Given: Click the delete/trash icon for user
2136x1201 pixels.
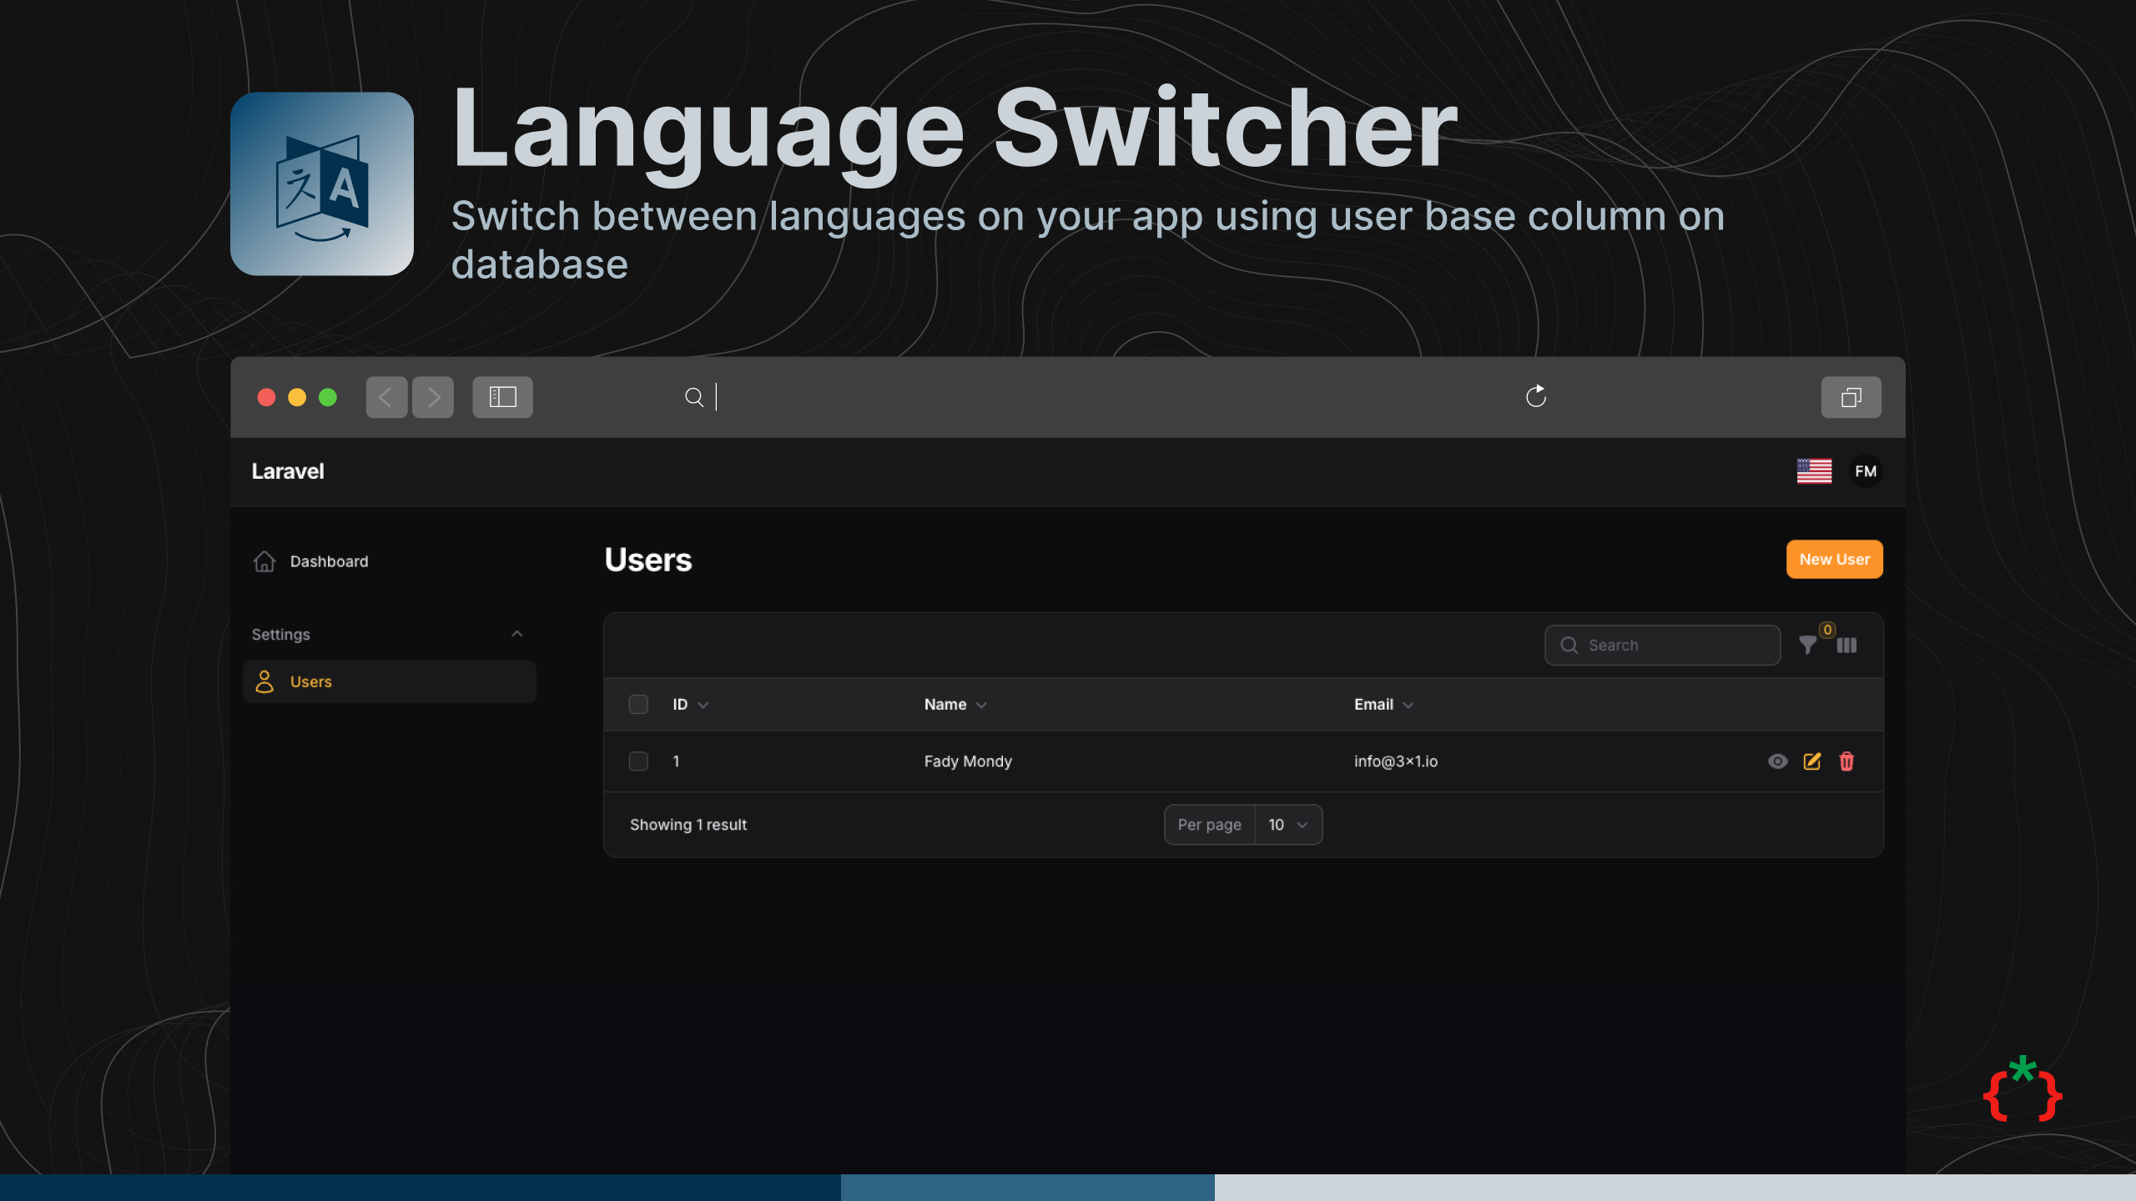Looking at the screenshot, I should coord(1847,761).
